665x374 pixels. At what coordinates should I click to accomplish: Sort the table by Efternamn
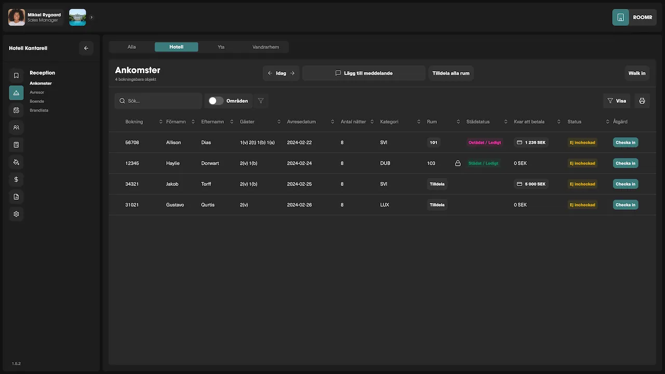coord(232,122)
